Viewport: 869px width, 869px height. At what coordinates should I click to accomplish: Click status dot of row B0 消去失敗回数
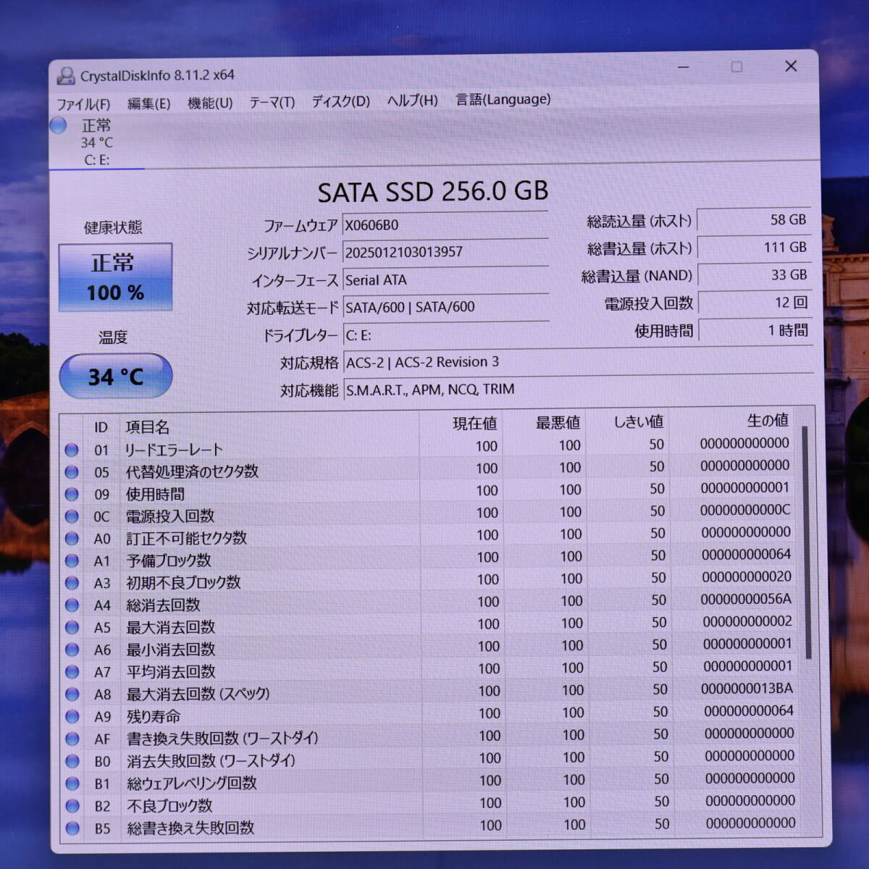coord(72,761)
